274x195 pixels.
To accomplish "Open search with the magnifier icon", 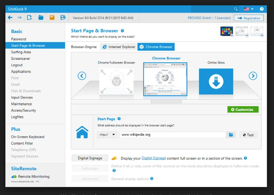I will [x=236, y=9].
